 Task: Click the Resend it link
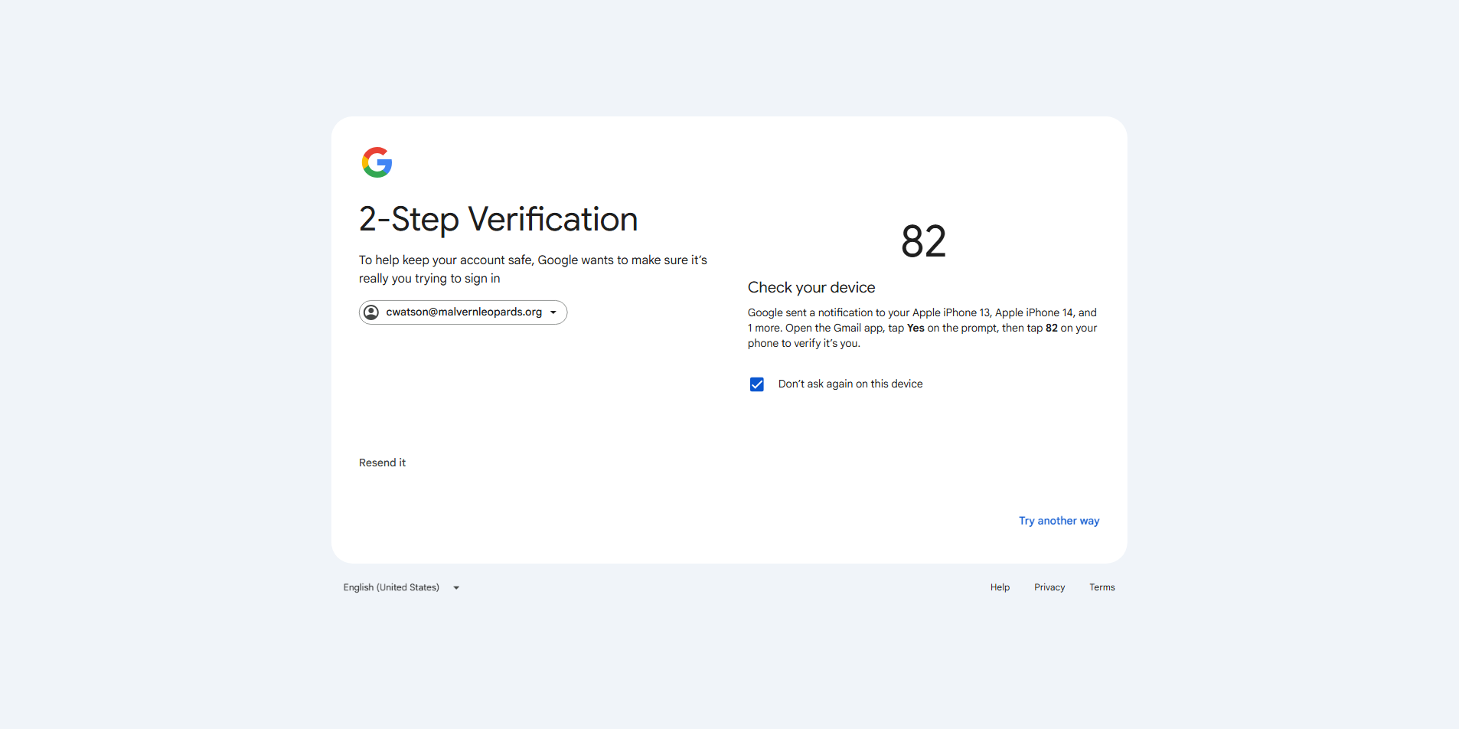[382, 463]
